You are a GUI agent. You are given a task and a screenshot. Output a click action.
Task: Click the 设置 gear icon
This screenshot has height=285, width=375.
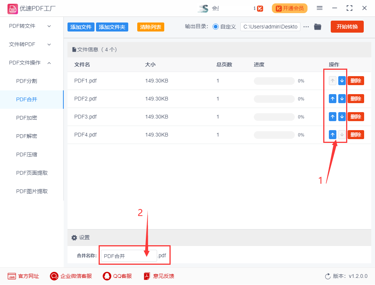pyautogui.click(x=74, y=237)
